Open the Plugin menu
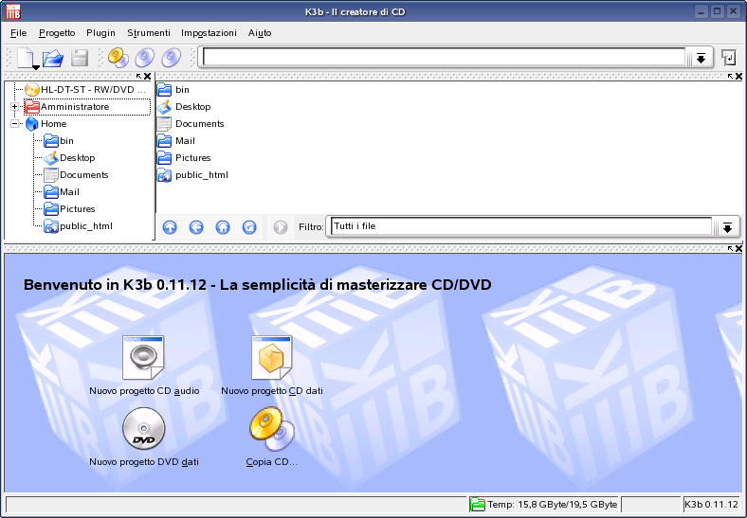 [x=101, y=33]
